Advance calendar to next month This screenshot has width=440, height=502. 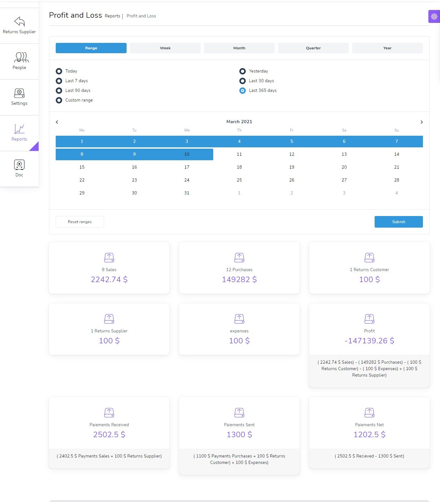point(421,122)
